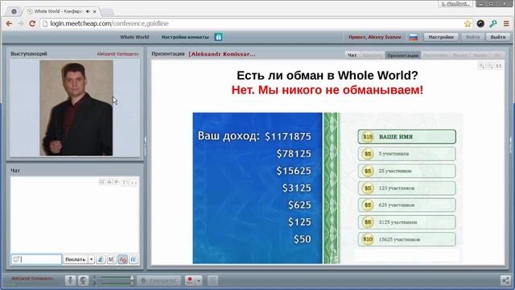Switch to the Презентация tab
The width and height of the screenshot is (515, 290).
pos(402,56)
